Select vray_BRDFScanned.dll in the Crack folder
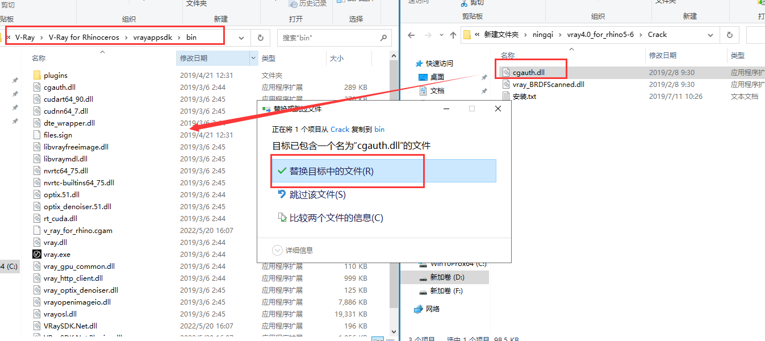Image resolution: width=765 pixels, height=341 pixels. click(548, 85)
